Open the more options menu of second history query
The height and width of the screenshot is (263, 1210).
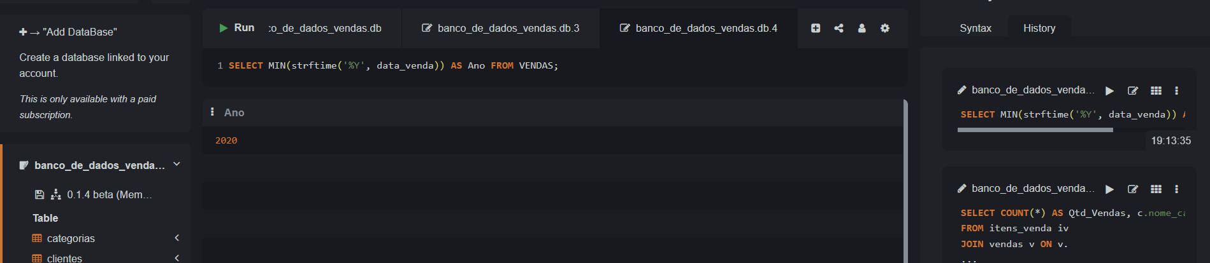click(x=1176, y=189)
